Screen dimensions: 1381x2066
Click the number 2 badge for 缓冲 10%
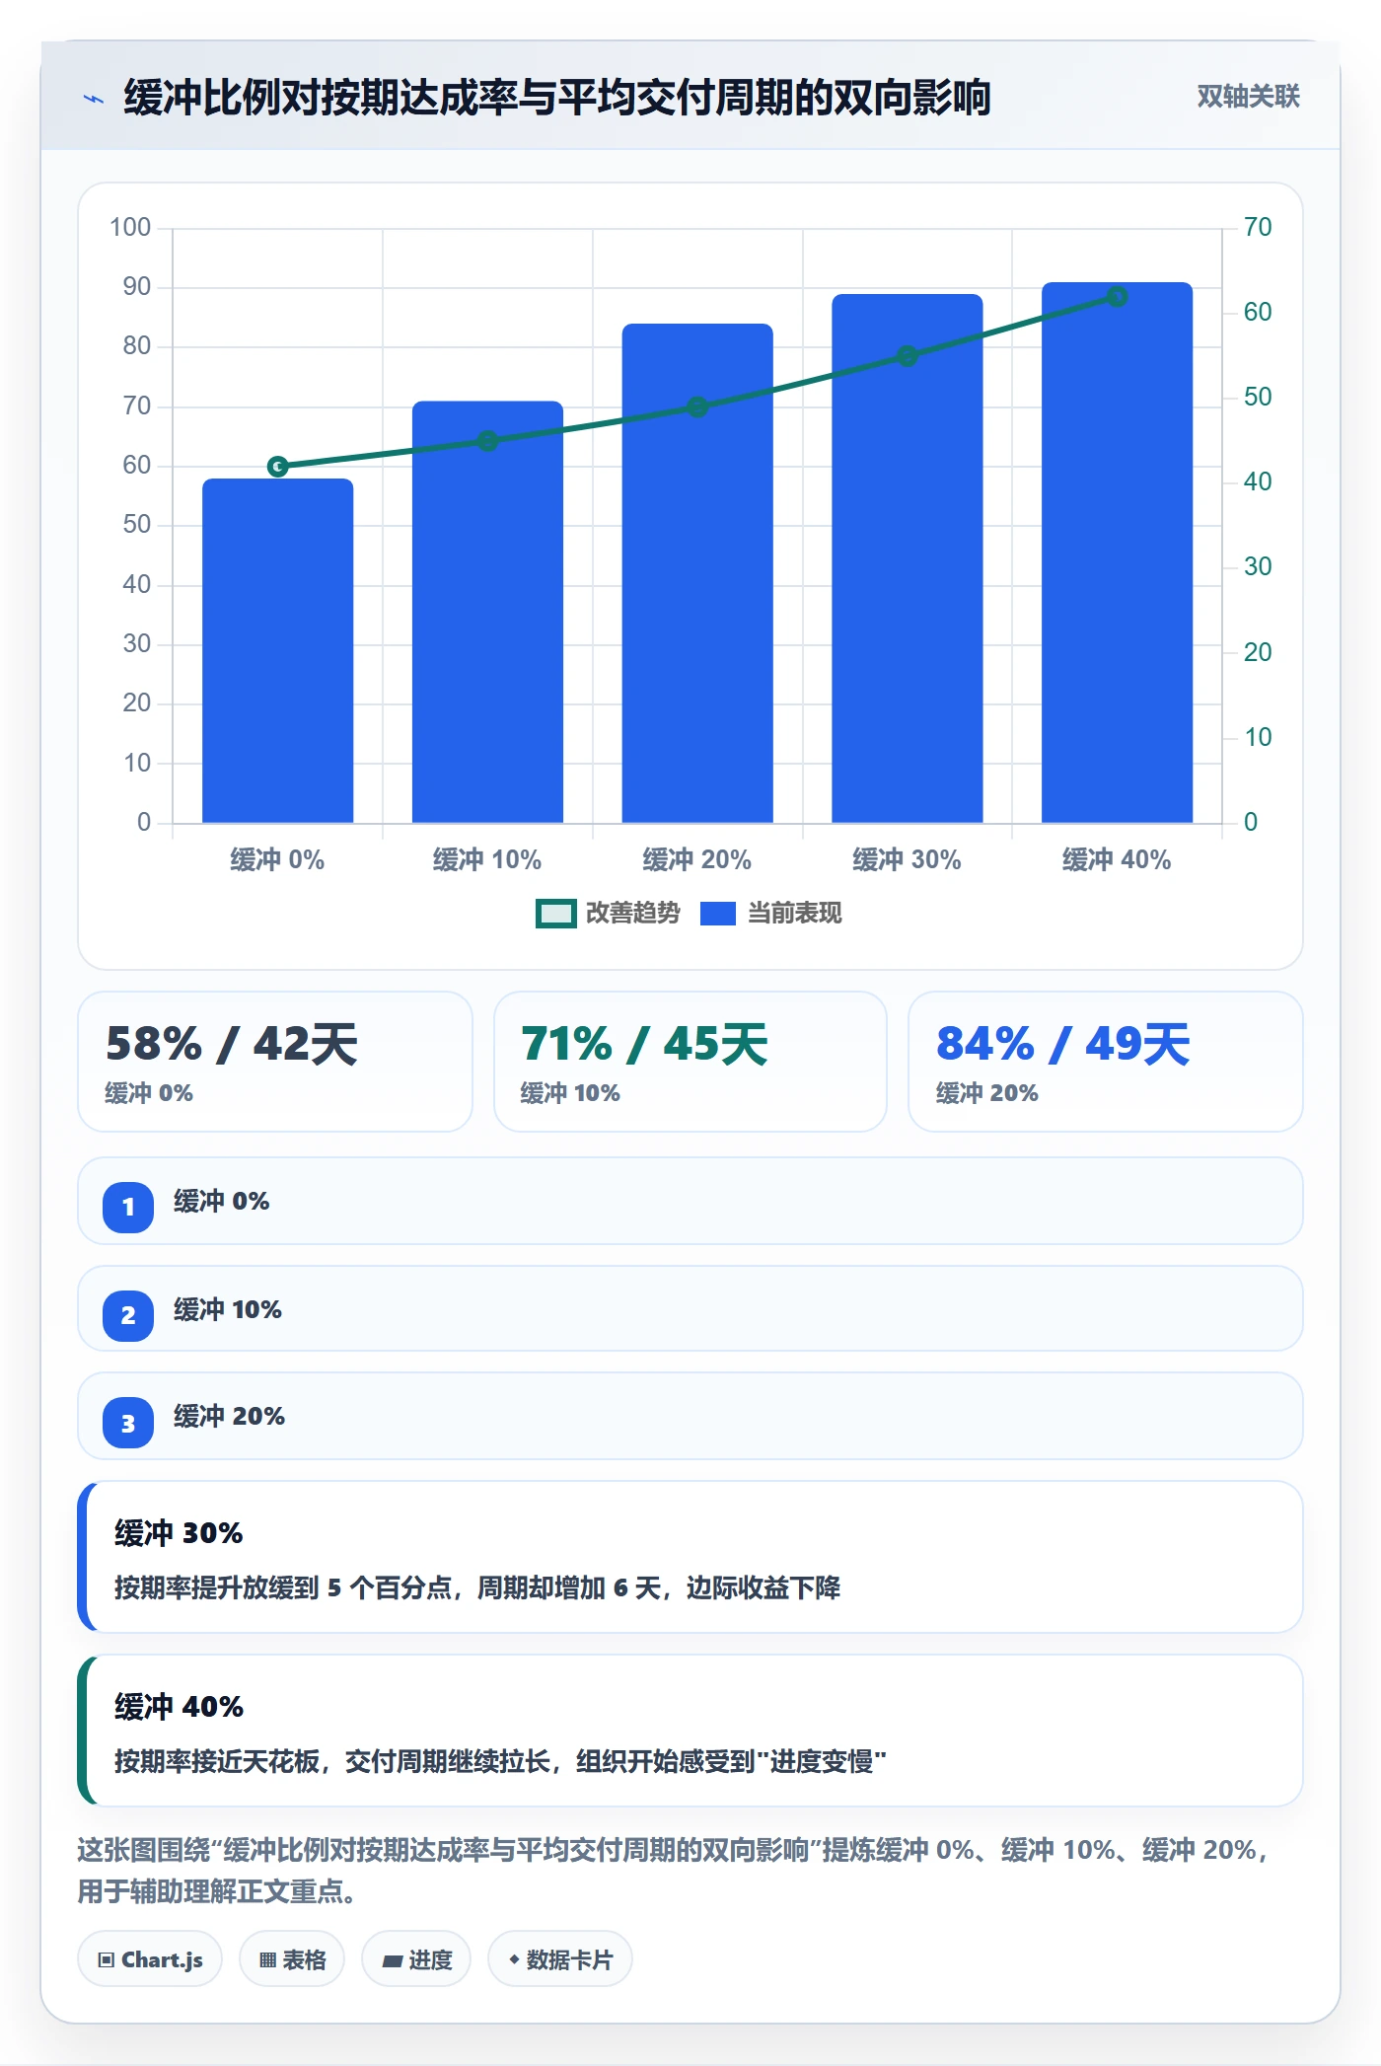pos(128,1315)
